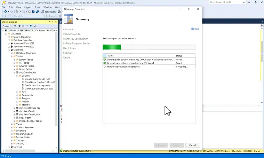Expand the dbo.SalesDetails table node

[15, 111]
